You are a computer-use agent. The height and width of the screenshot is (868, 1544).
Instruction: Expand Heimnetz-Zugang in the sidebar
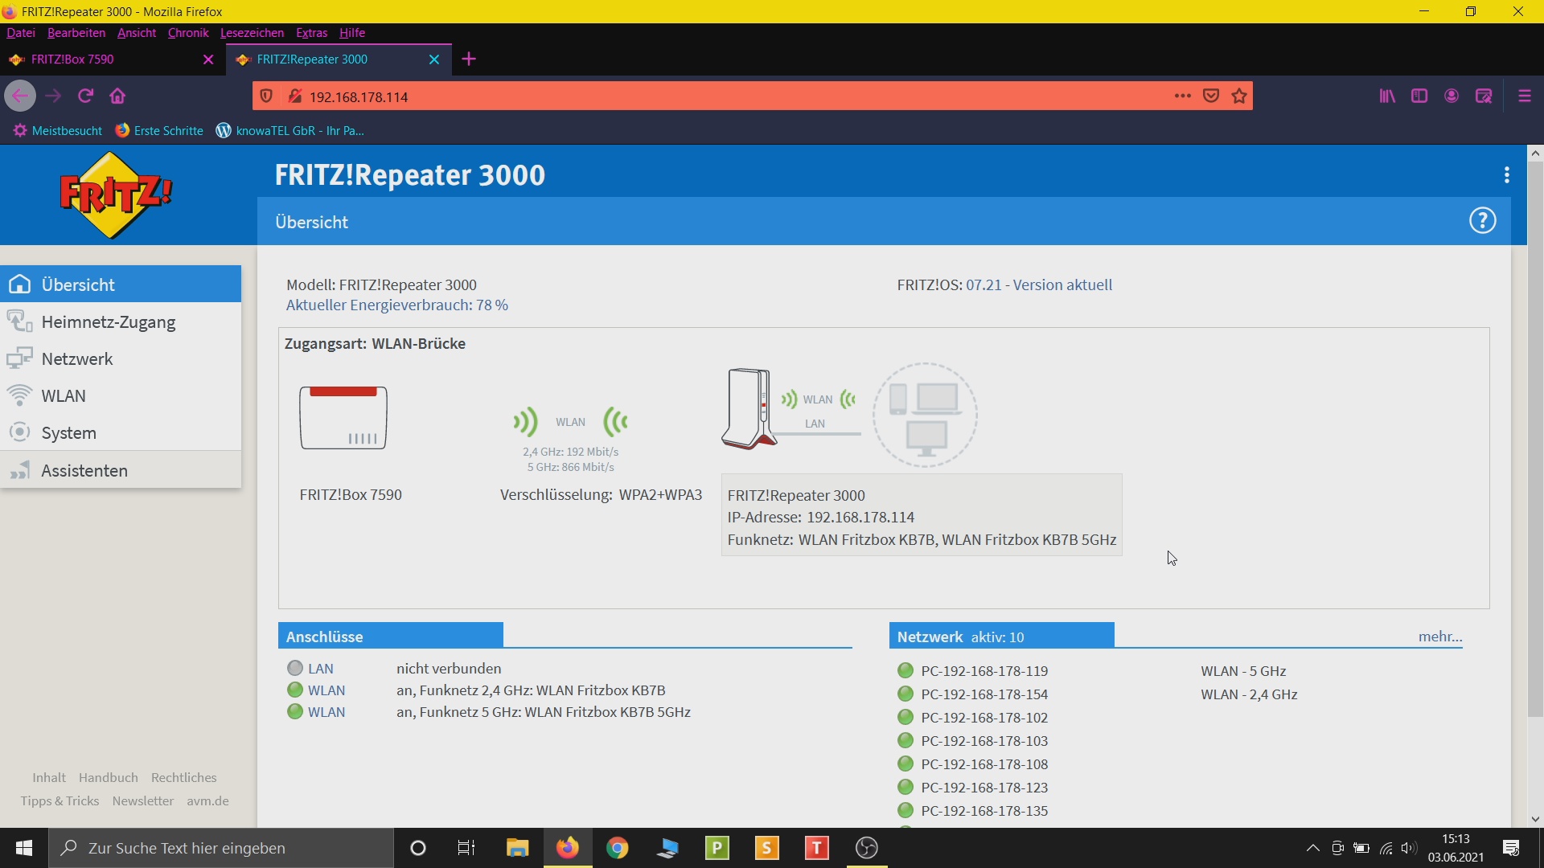point(121,321)
